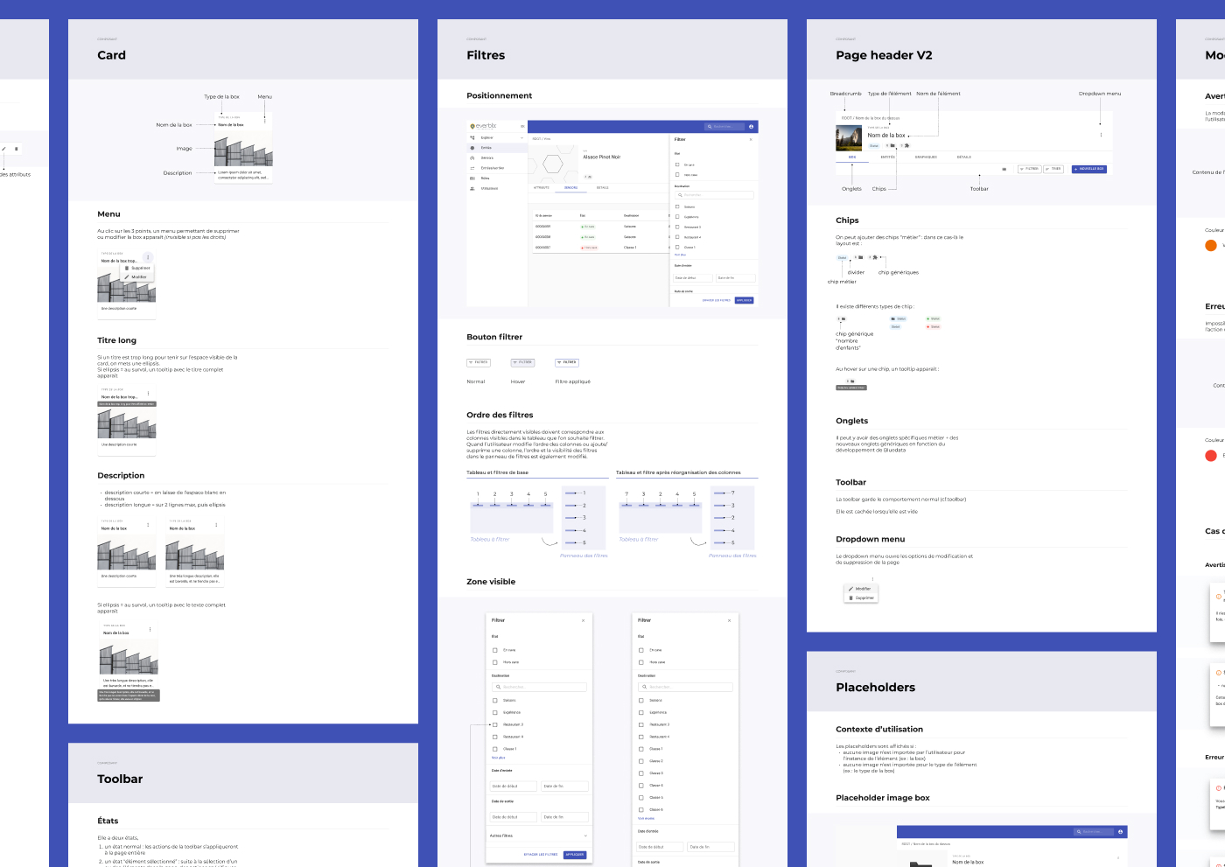Tick the Hors cave checkbox in left filter panel

click(x=495, y=662)
